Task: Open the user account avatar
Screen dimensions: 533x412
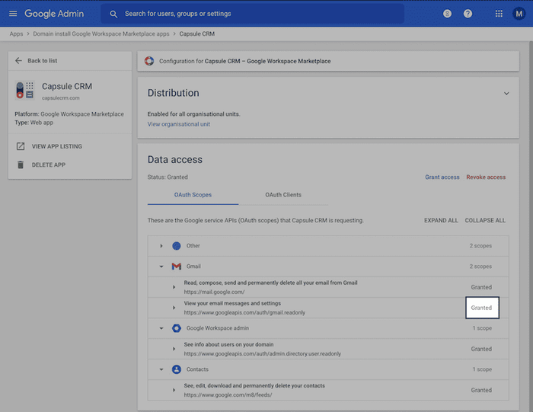Action: 519,14
